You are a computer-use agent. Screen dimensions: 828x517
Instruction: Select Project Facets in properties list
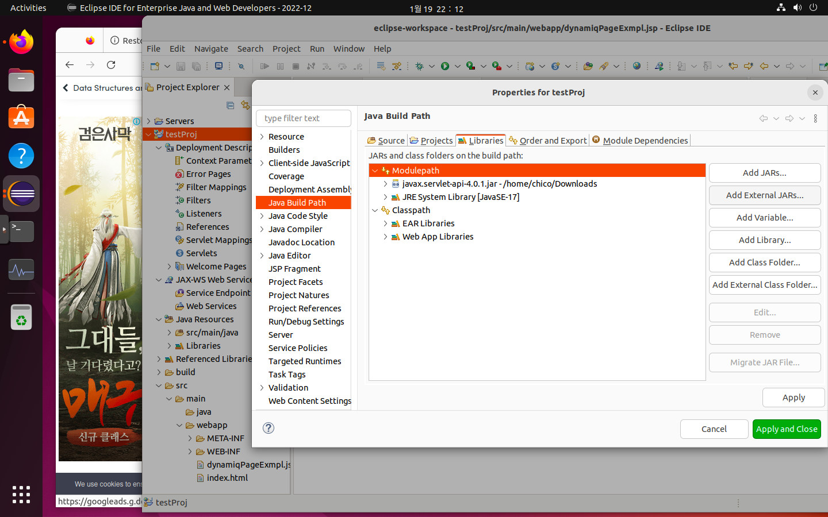pos(296,282)
